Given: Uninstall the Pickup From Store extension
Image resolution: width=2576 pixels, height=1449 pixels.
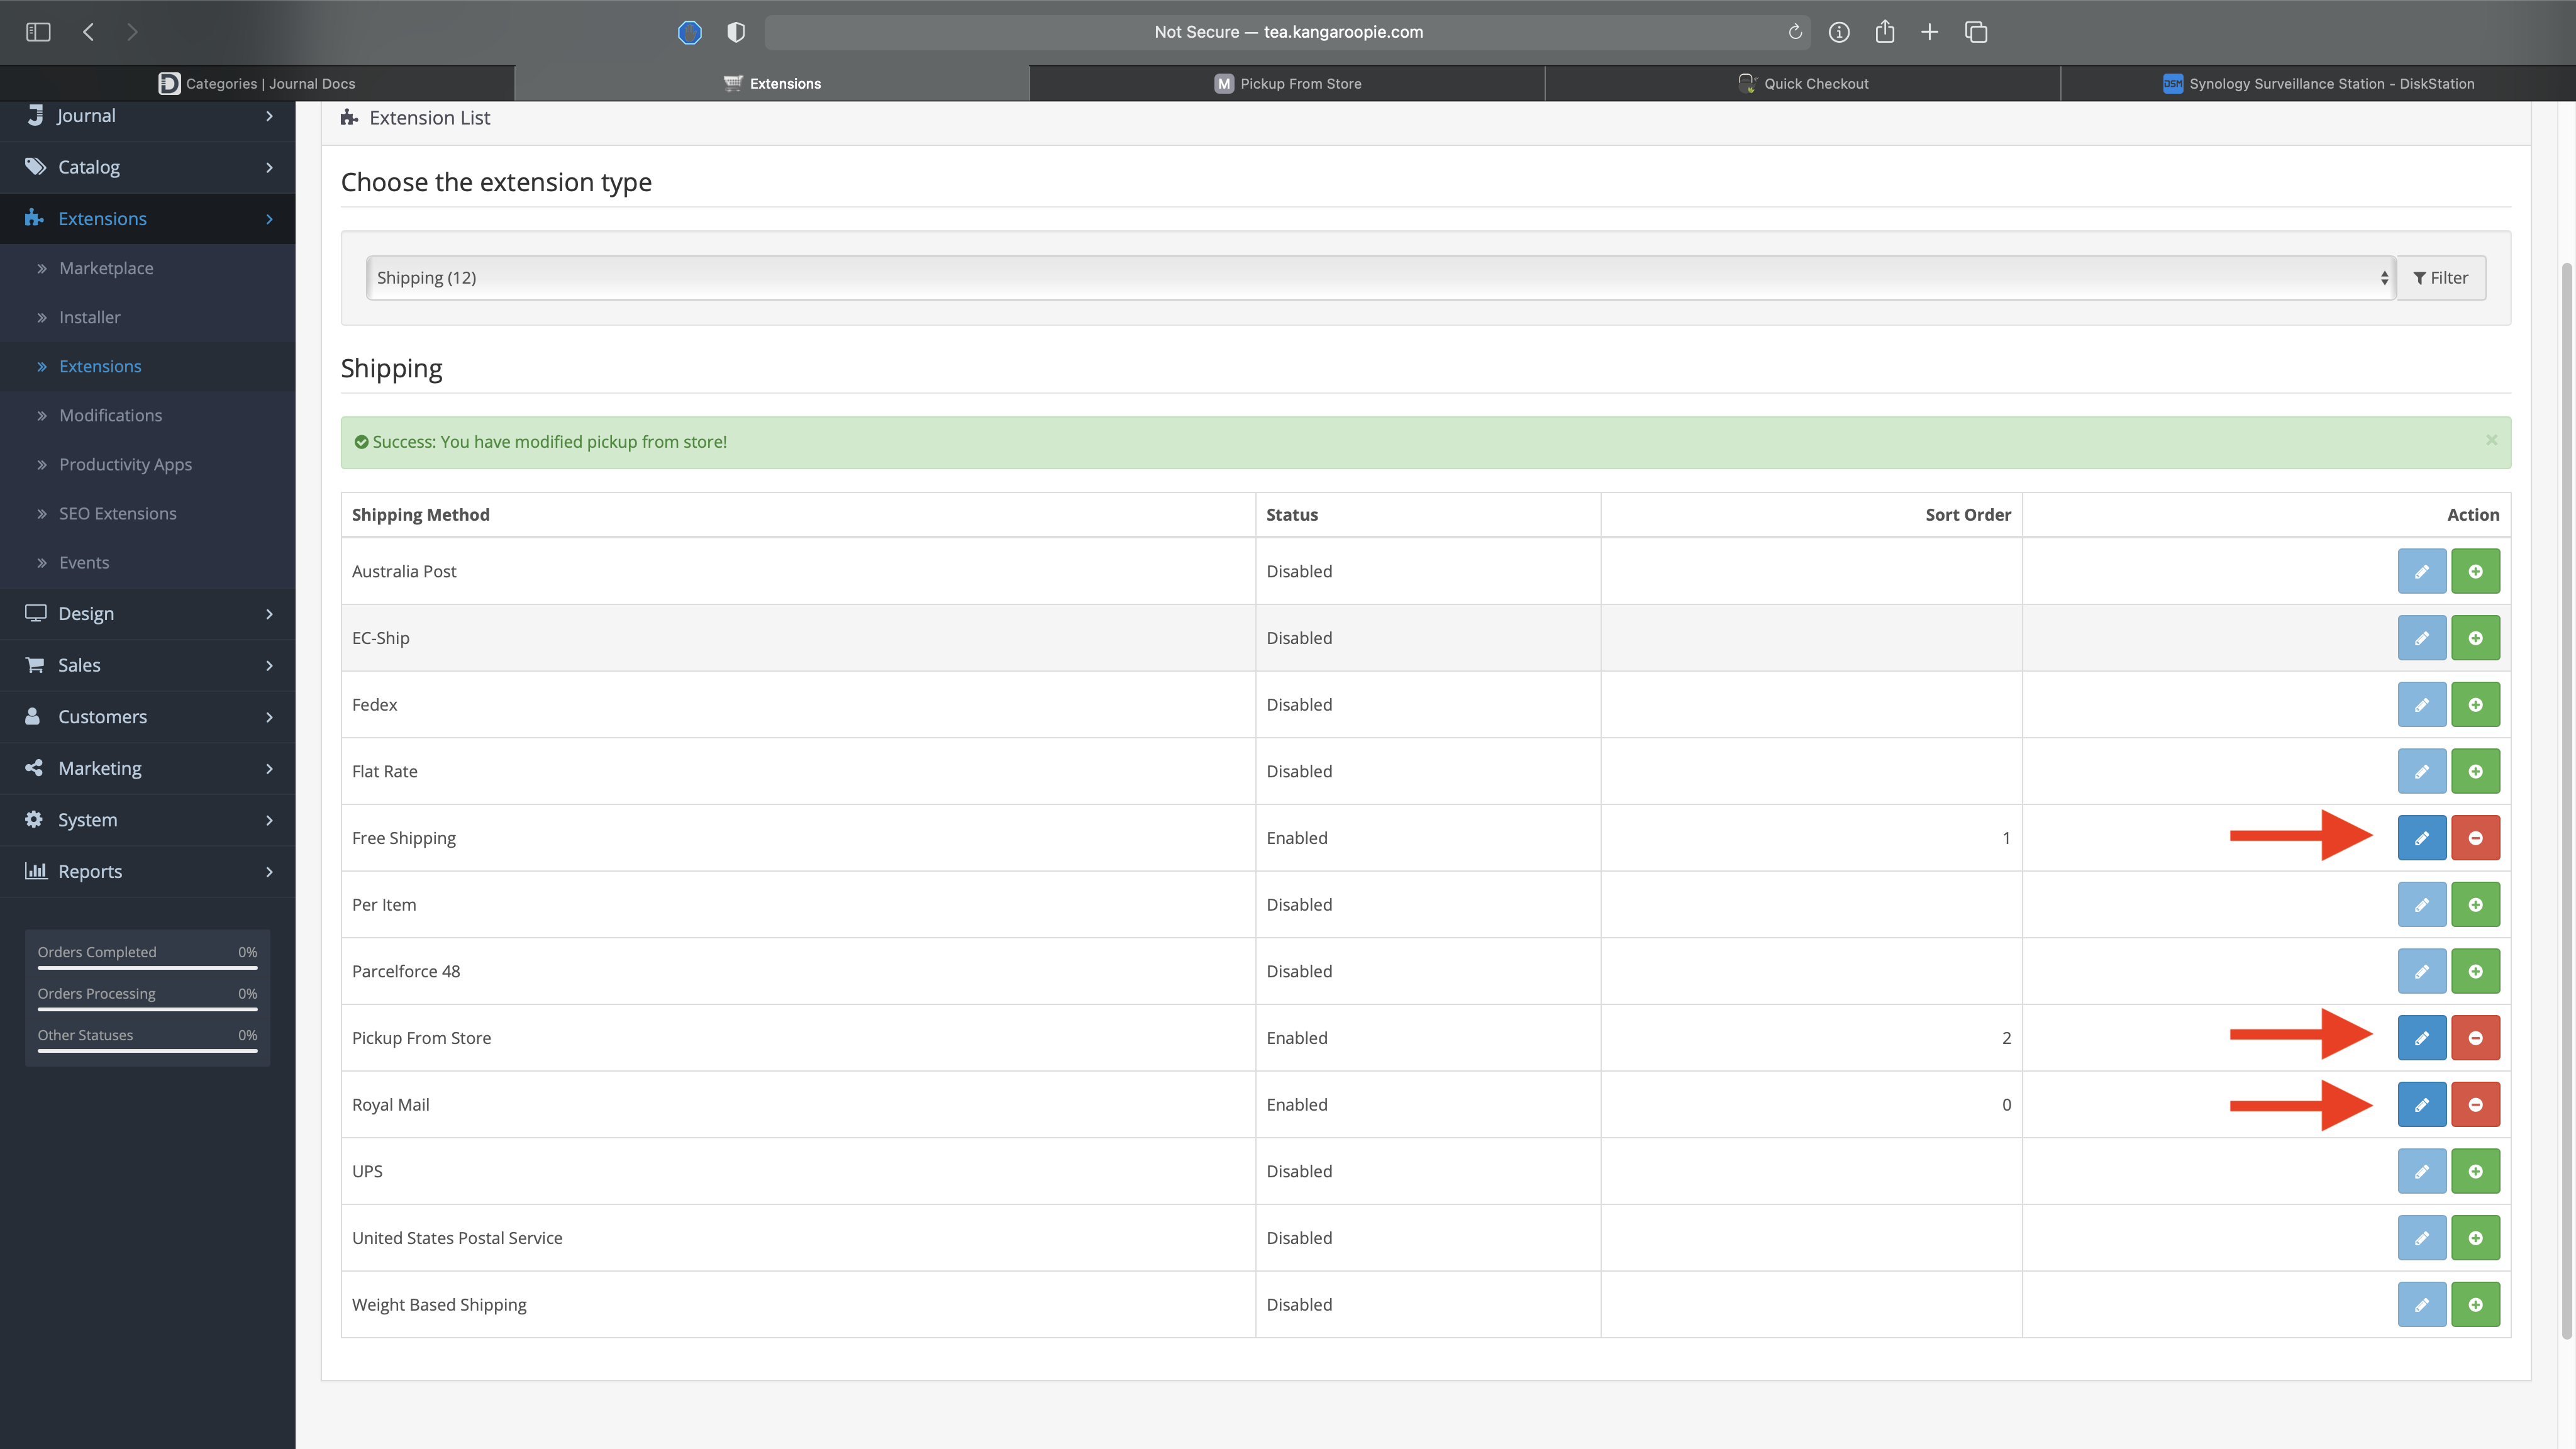Looking at the screenshot, I should [2475, 1038].
